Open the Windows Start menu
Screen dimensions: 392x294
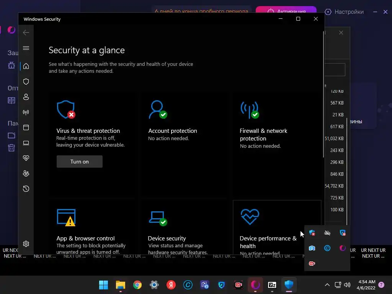(x=103, y=285)
